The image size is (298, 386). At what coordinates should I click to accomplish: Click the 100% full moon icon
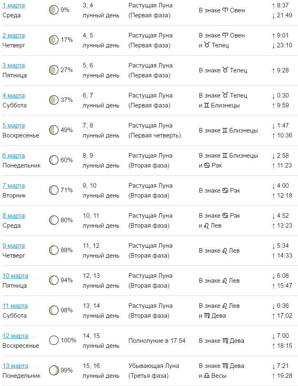point(54,340)
